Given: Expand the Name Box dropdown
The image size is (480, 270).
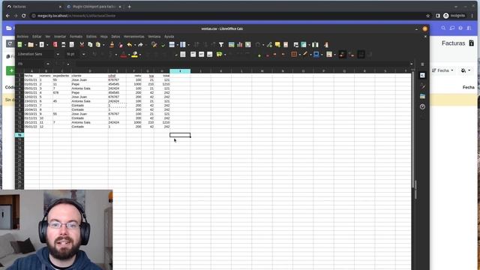Looking at the screenshot, I should (x=48, y=64).
